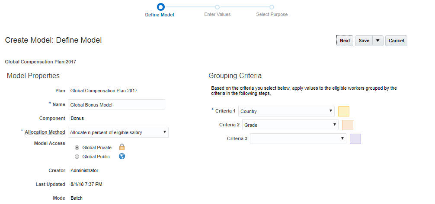Click the 'Administrator' creator value
435x204 pixels.
84,170
